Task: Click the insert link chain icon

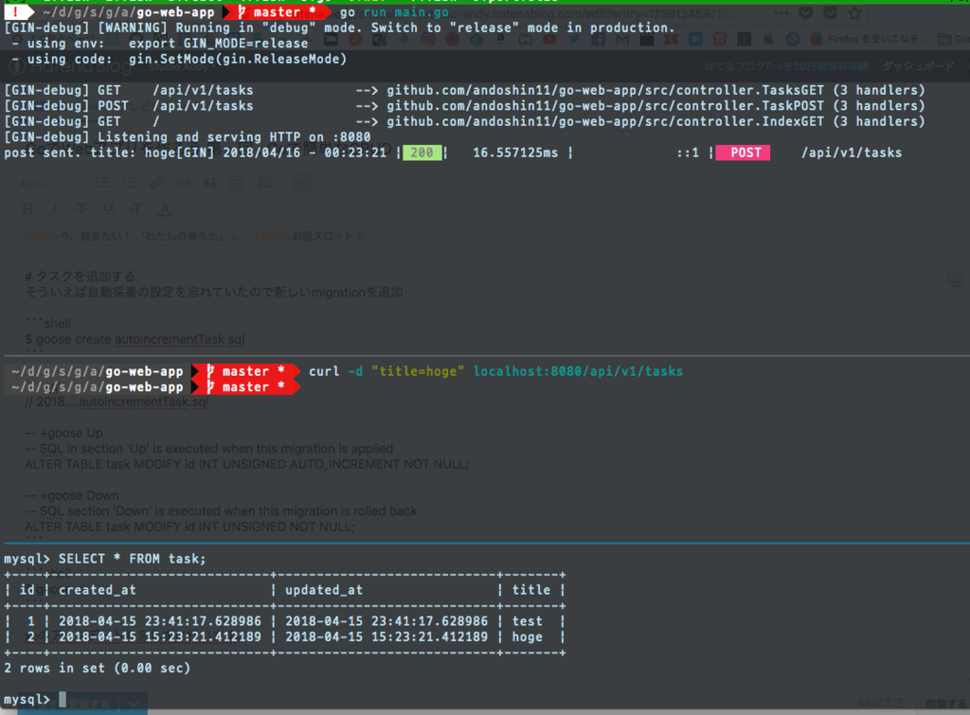Action: (156, 183)
